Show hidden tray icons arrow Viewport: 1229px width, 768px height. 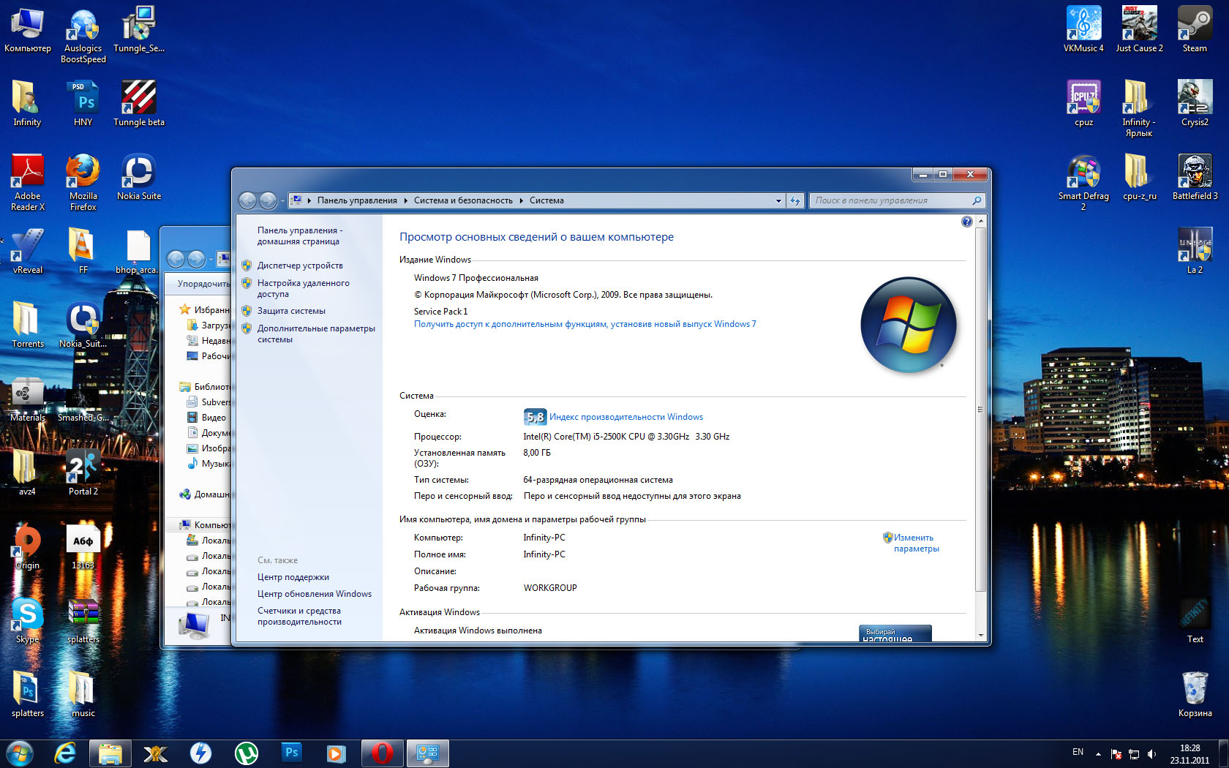pyautogui.click(x=1098, y=753)
